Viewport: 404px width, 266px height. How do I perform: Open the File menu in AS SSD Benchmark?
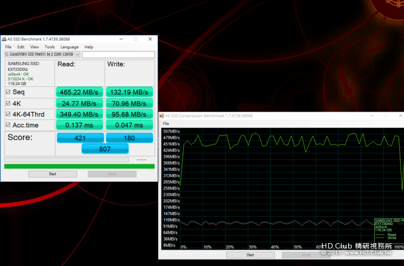pos(8,47)
